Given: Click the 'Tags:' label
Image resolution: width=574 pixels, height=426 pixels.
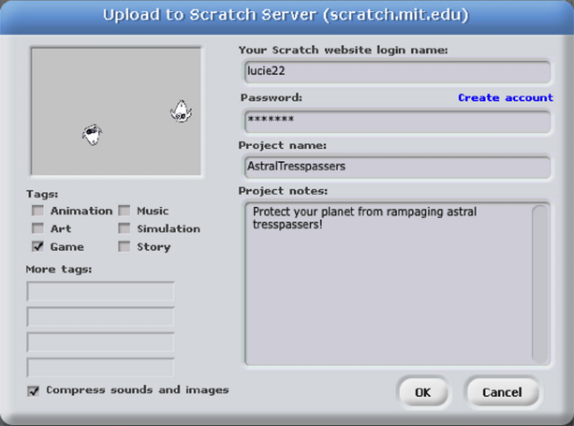Looking at the screenshot, I should 42,194.
